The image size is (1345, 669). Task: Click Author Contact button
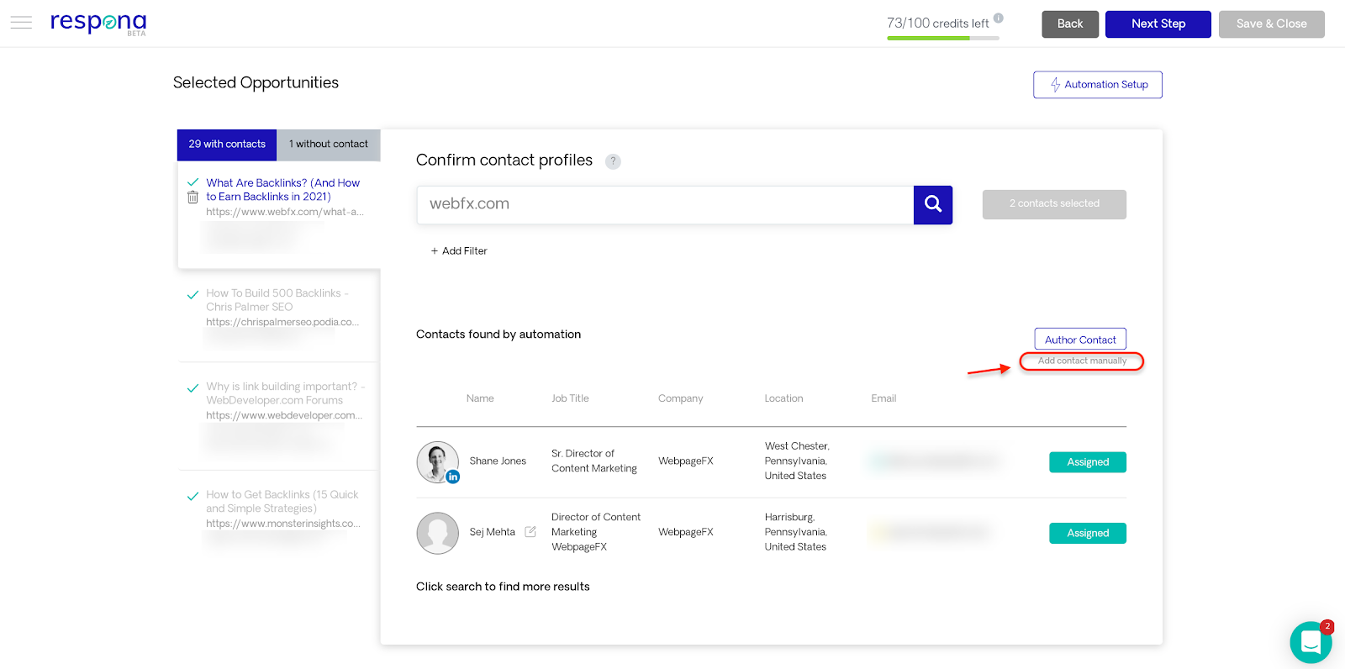[1080, 340]
